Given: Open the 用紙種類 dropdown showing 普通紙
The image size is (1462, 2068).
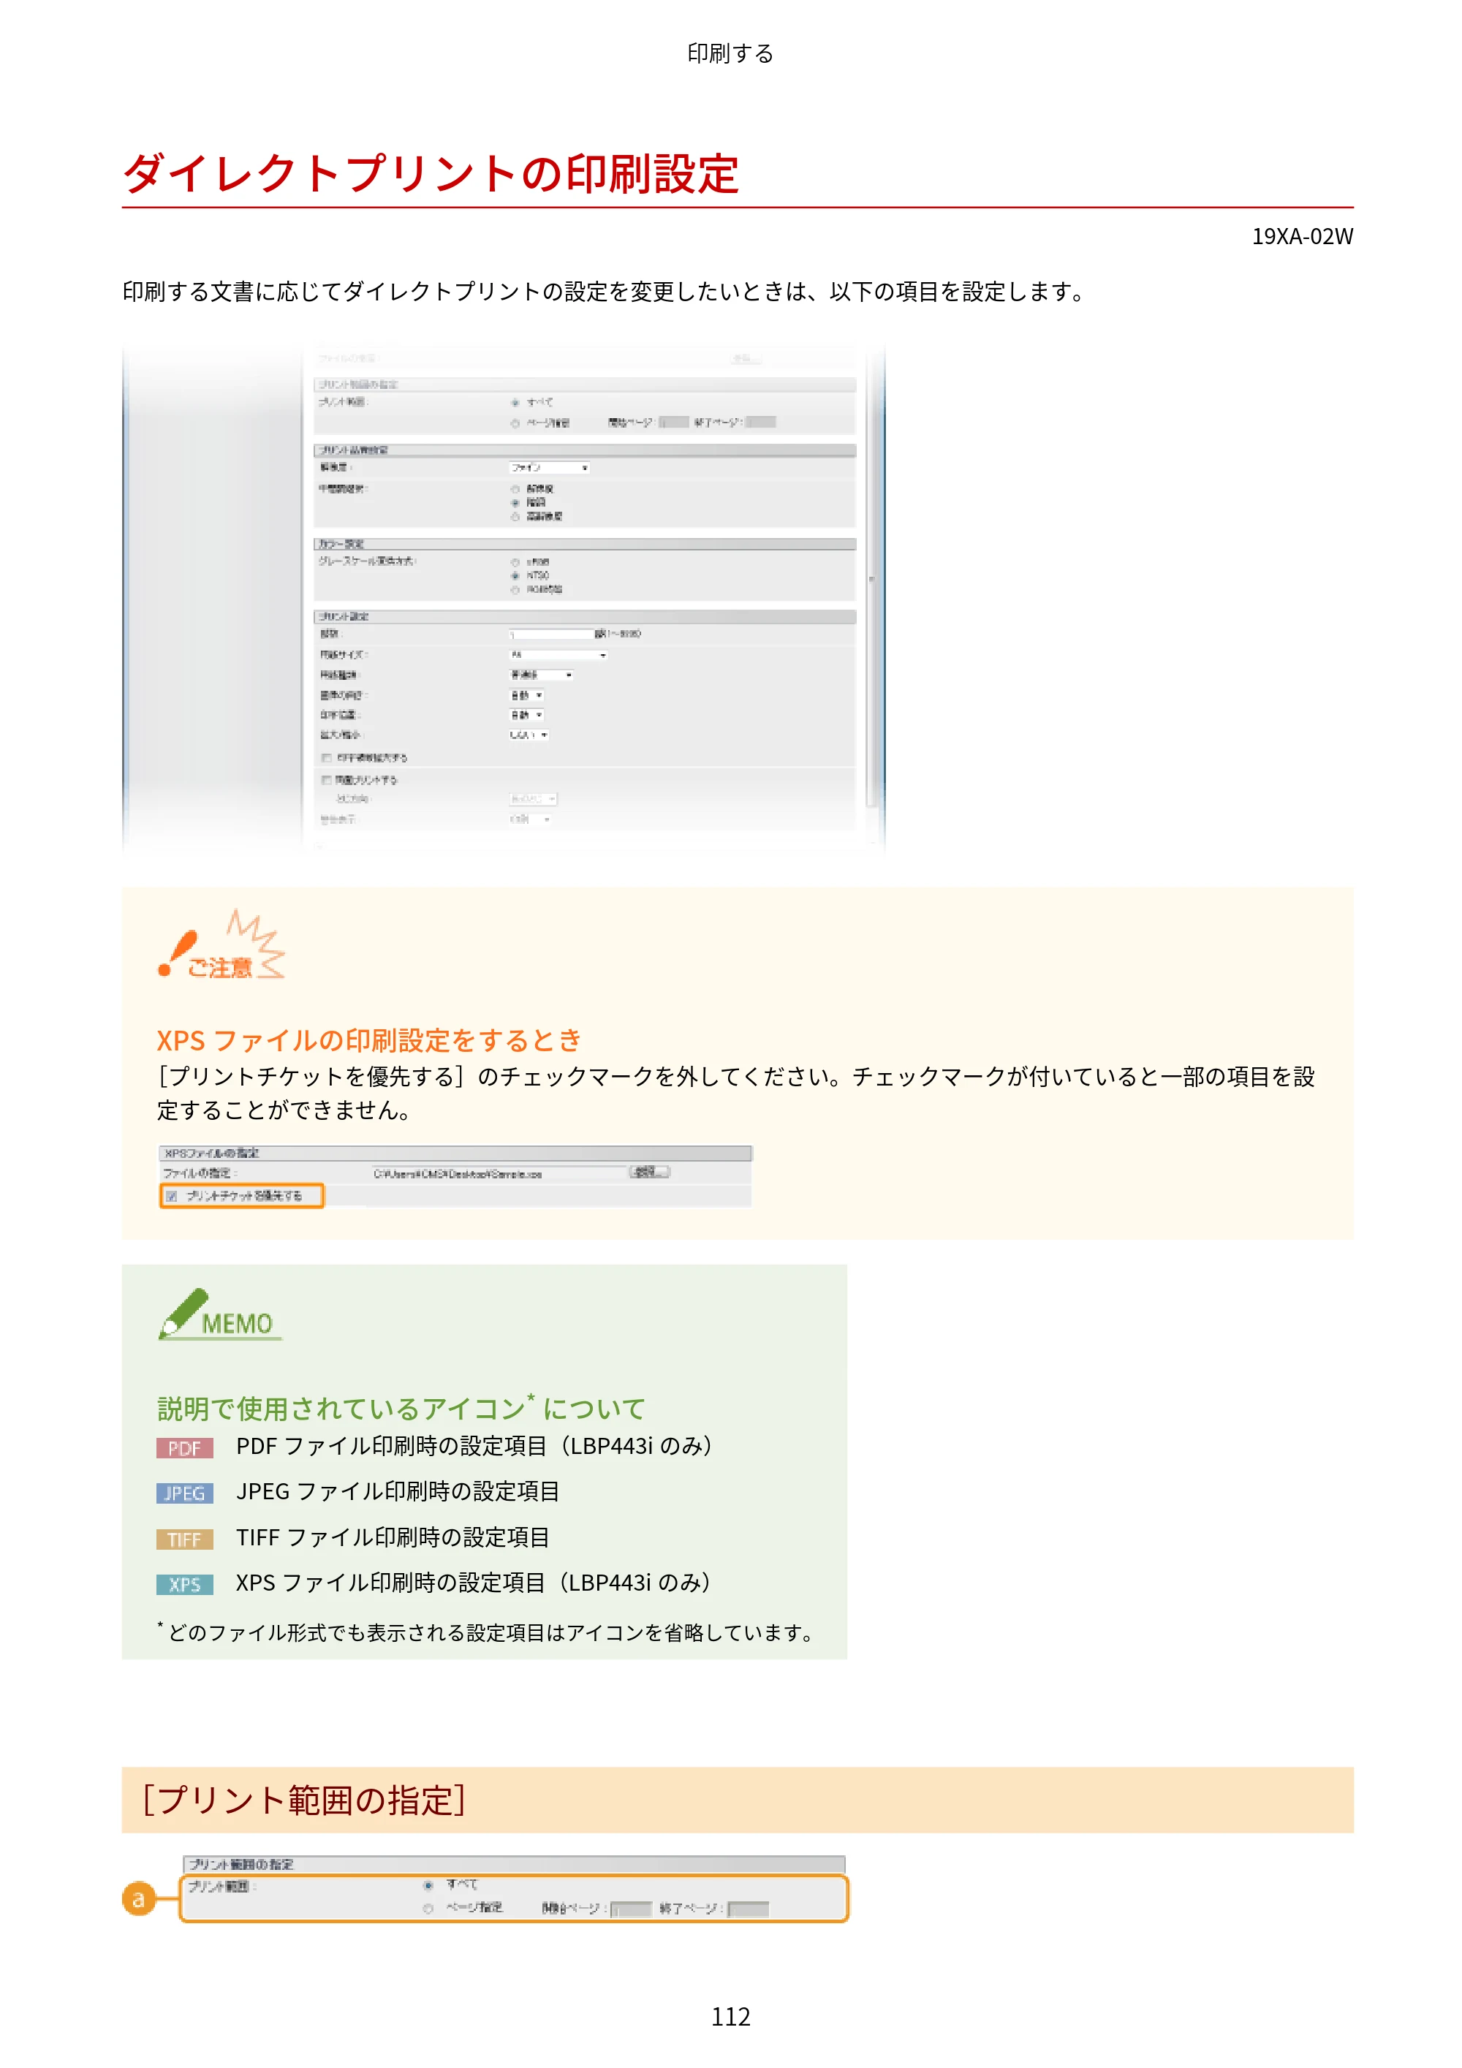Looking at the screenshot, I should [x=542, y=675].
